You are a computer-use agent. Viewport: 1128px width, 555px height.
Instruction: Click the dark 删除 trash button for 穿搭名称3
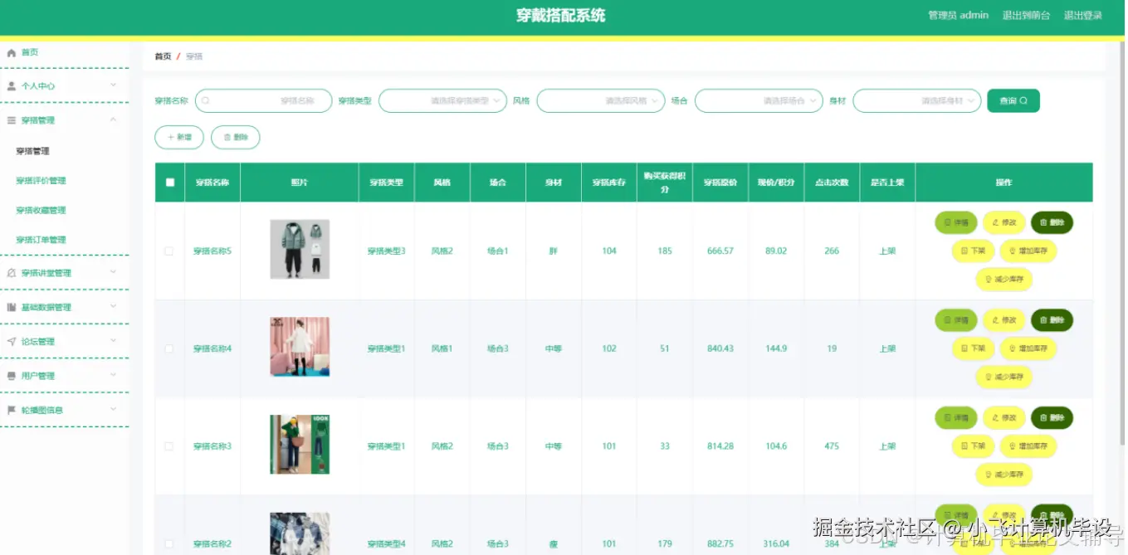(1052, 418)
